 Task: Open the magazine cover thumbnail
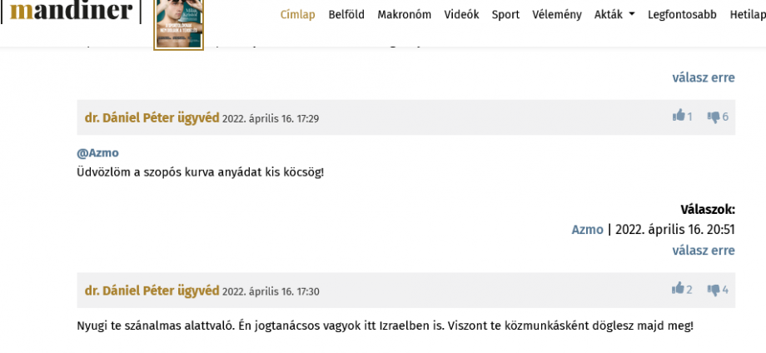click(179, 23)
